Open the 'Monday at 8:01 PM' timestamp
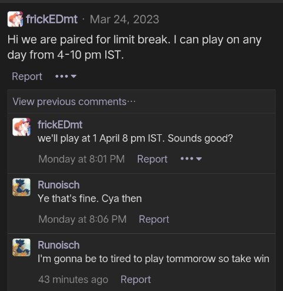Image resolution: width=283 pixels, height=291 pixels. click(x=82, y=159)
